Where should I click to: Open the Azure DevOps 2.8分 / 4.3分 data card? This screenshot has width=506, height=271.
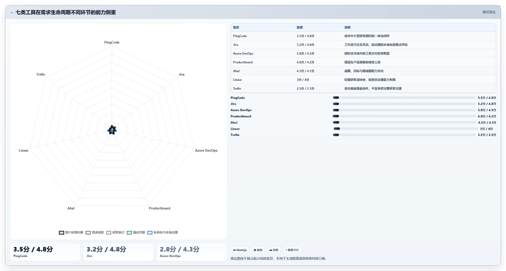tap(192, 252)
